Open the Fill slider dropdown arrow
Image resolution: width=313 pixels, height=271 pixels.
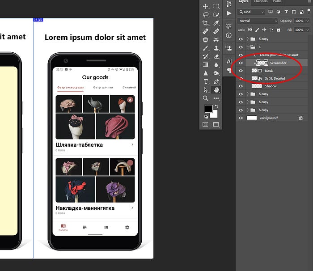308,30
